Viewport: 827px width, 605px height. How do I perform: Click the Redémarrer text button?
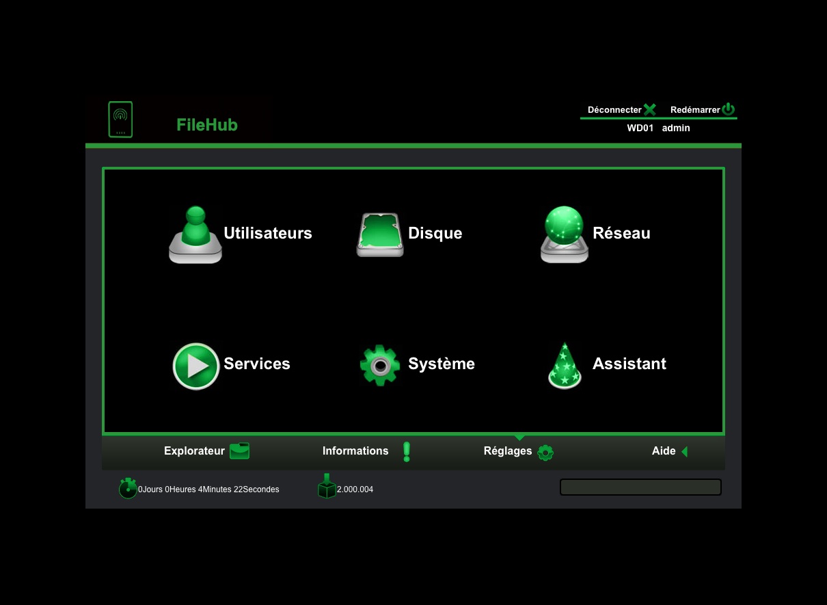(x=694, y=110)
